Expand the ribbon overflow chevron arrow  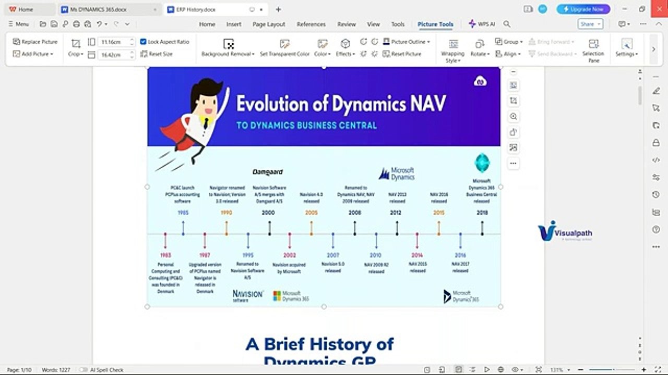tap(653, 49)
